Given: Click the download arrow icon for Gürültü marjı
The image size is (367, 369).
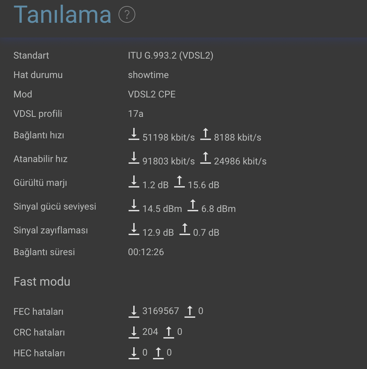Looking at the screenshot, I should pos(134,182).
